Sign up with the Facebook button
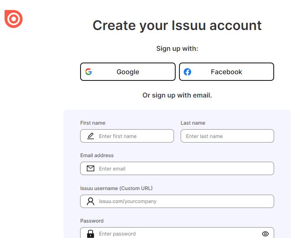 [x=227, y=72]
